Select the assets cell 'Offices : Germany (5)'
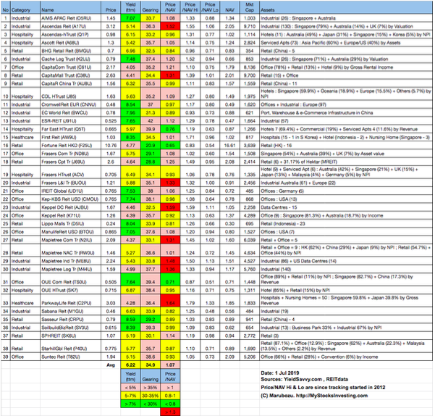Screen dimensions: 435x416 346,191
